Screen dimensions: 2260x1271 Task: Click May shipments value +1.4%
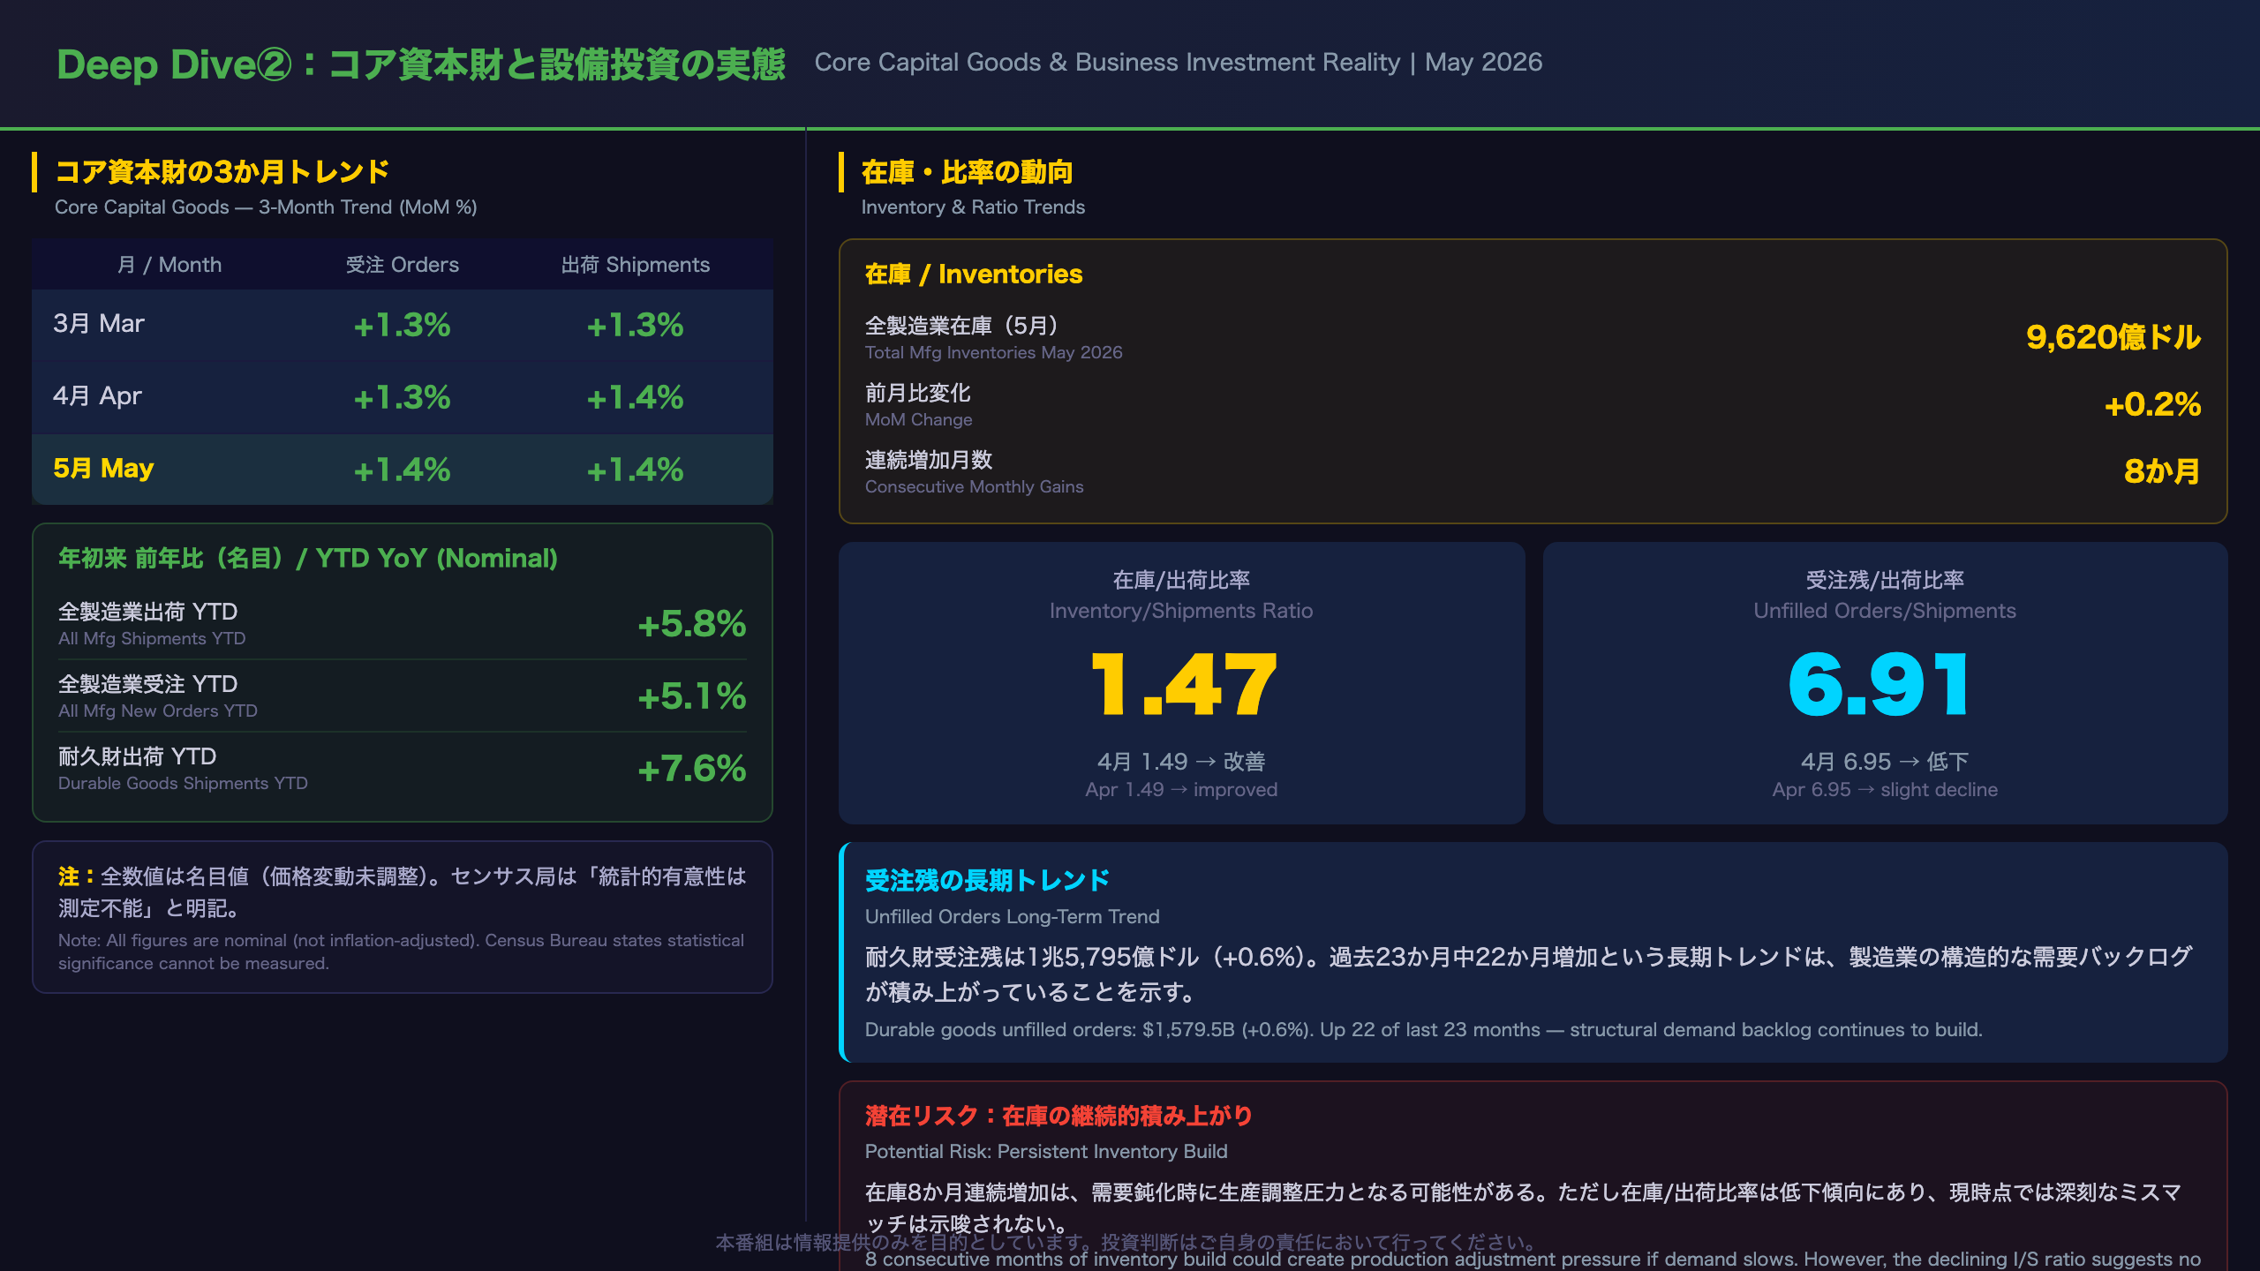pyautogui.click(x=636, y=470)
